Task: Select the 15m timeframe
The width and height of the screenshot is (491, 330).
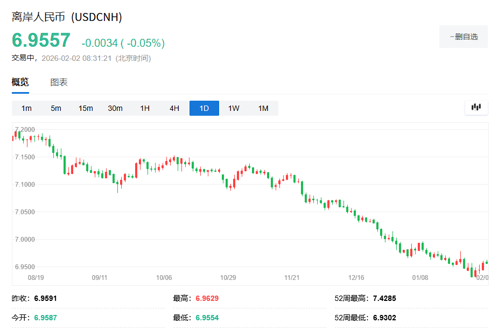Action: pyautogui.click(x=85, y=108)
